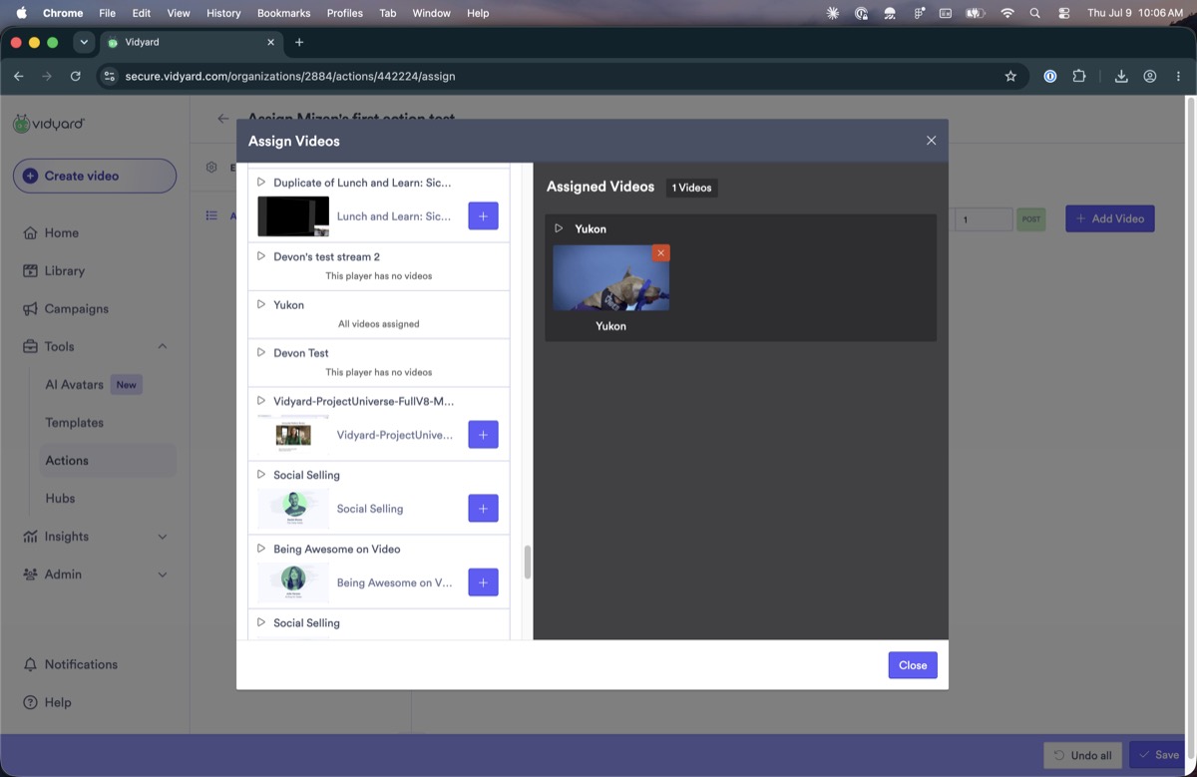Click the video list scrollbar thumb
This screenshot has height=777, width=1197.
pos(527,562)
